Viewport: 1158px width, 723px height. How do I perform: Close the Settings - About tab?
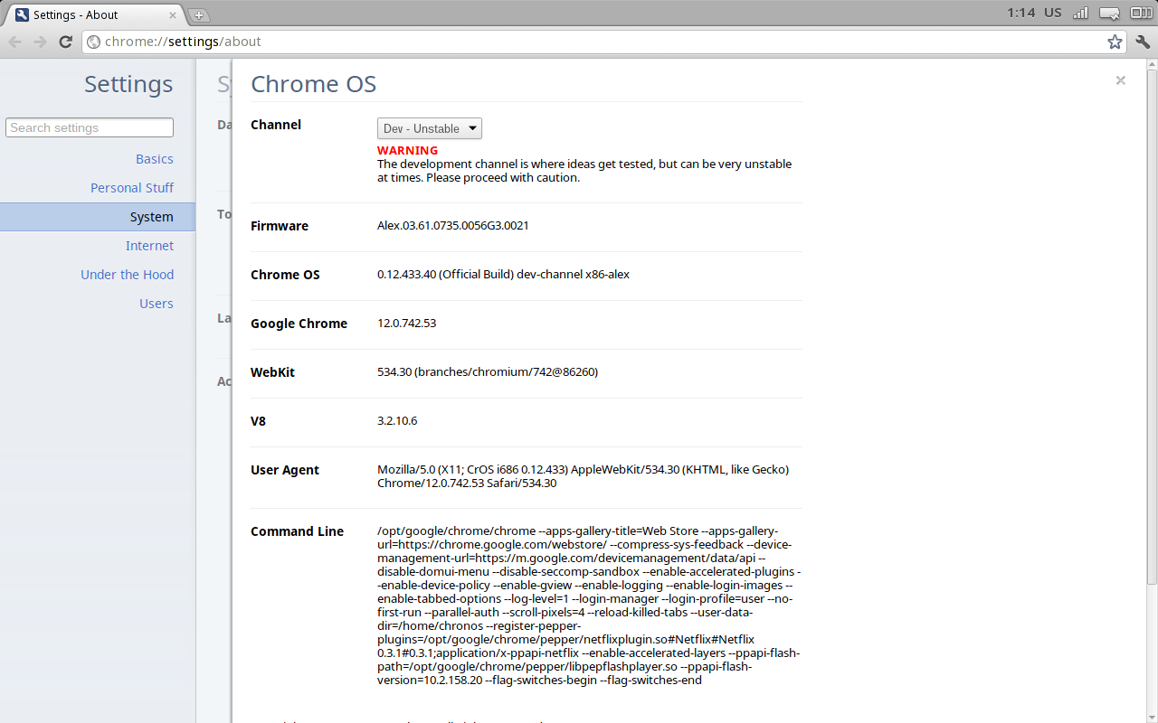[x=173, y=15]
